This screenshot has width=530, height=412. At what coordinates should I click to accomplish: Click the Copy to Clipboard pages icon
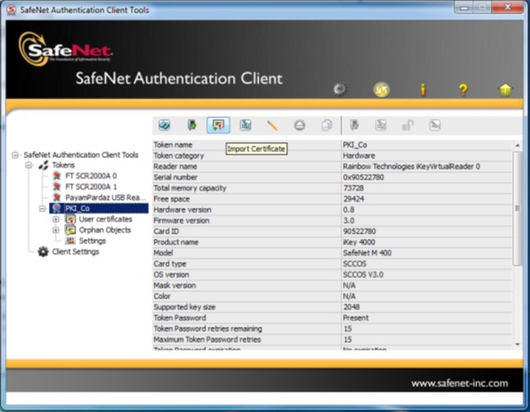[x=326, y=125]
